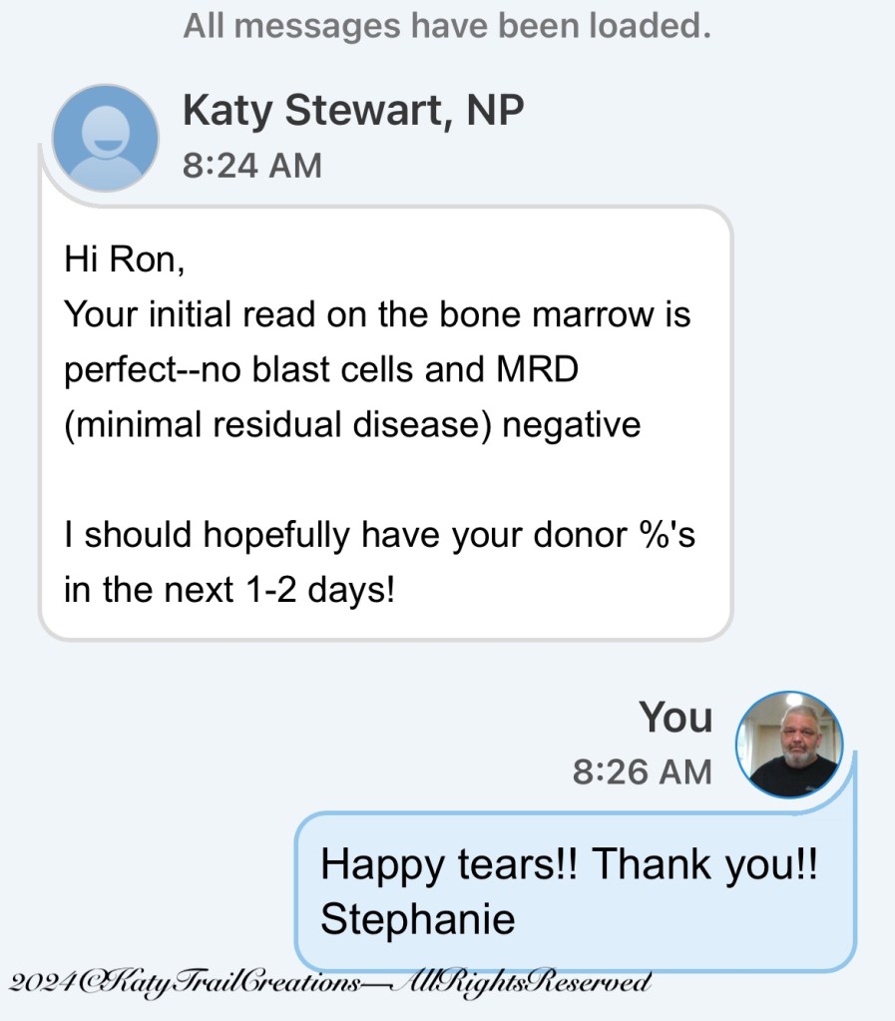The height and width of the screenshot is (1021, 895).
Task: Click the "You" sender label
Action: point(675,718)
